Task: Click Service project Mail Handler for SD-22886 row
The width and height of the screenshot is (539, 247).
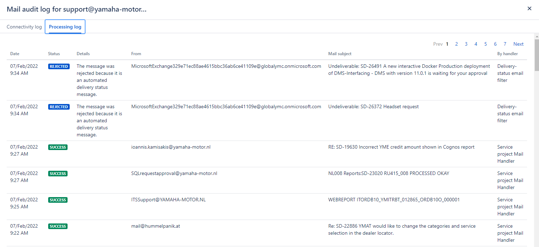Action: pos(510,233)
